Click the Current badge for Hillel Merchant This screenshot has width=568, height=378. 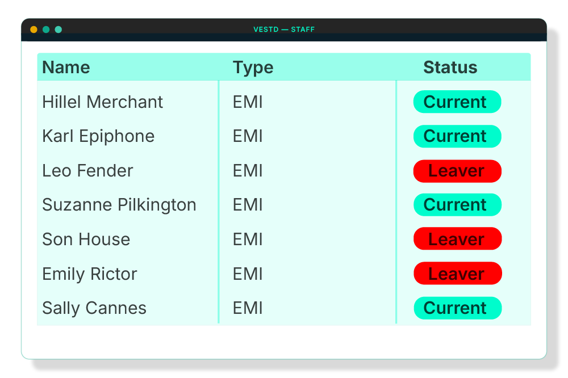tap(457, 102)
